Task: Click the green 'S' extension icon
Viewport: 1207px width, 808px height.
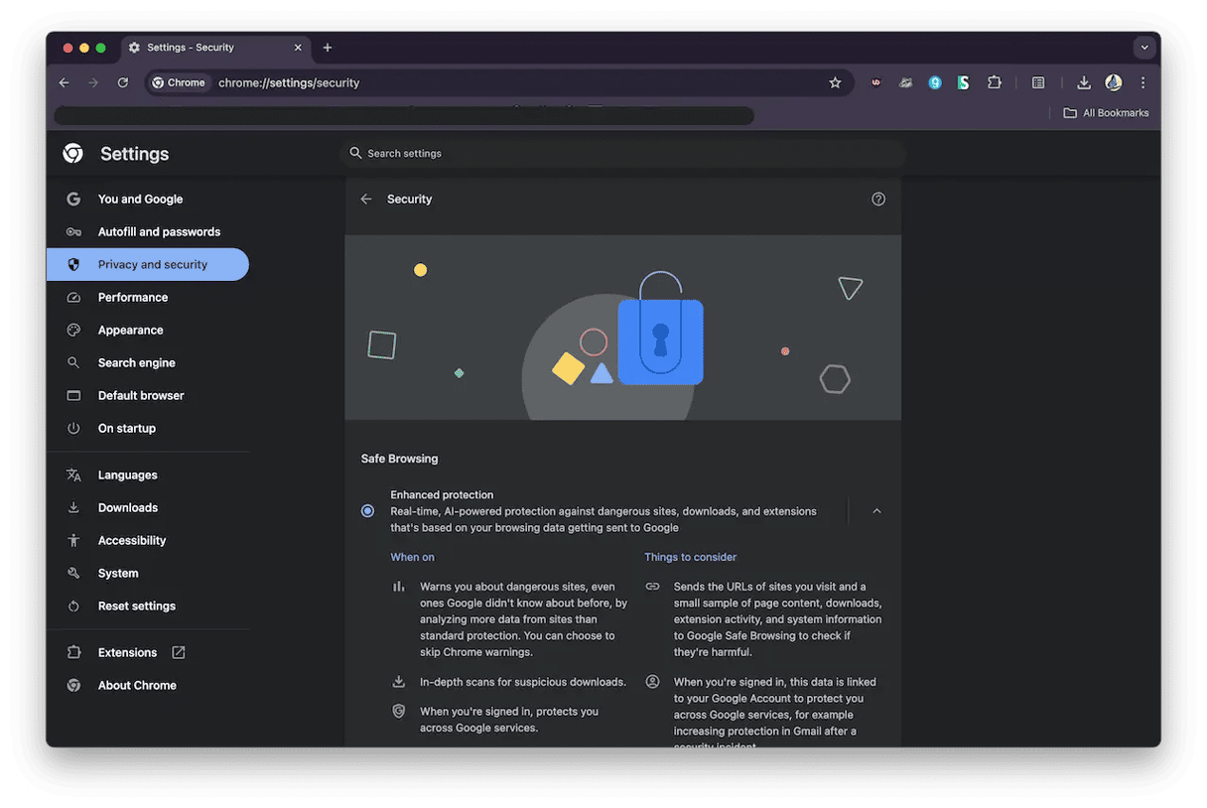Action: pos(963,83)
